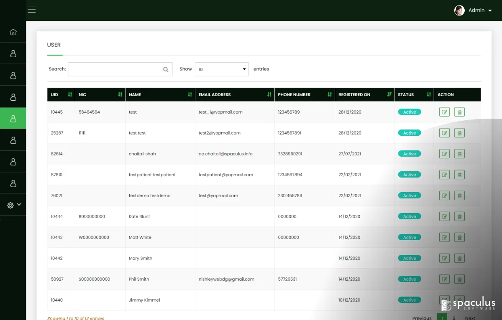
Task: Delete Kate Blunt's record
Action: coord(459,216)
